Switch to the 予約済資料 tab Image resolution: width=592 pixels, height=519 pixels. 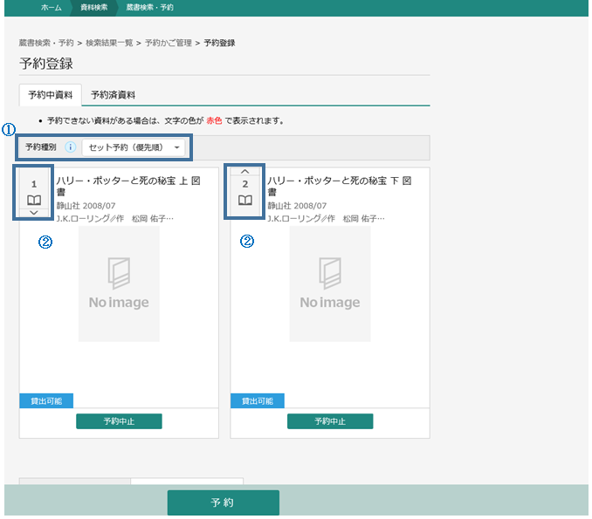pyautogui.click(x=113, y=95)
